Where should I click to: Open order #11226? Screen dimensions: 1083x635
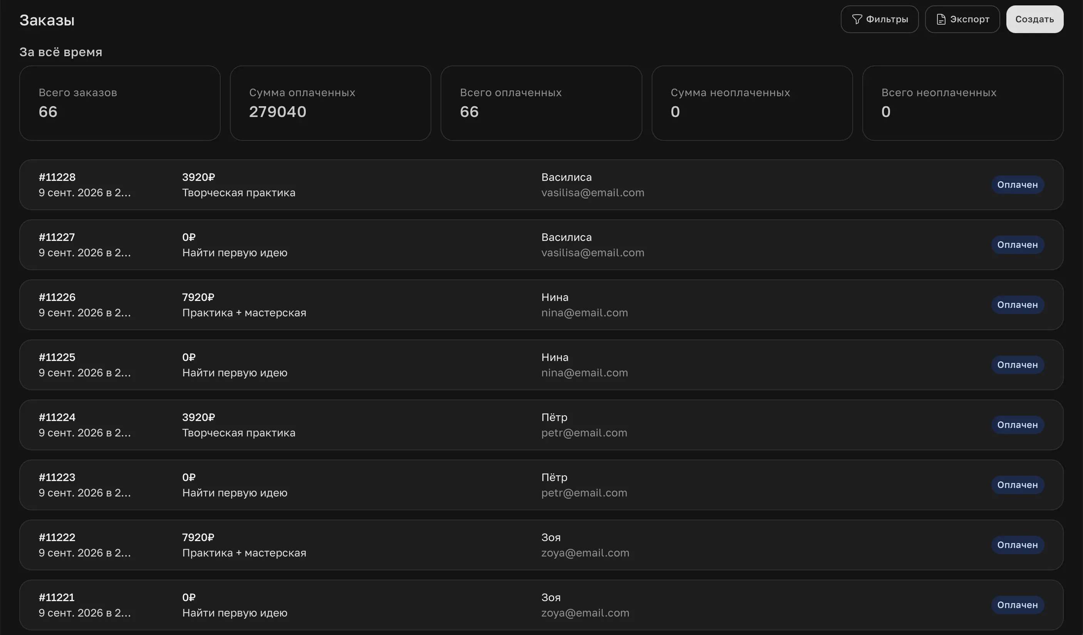pos(541,305)
